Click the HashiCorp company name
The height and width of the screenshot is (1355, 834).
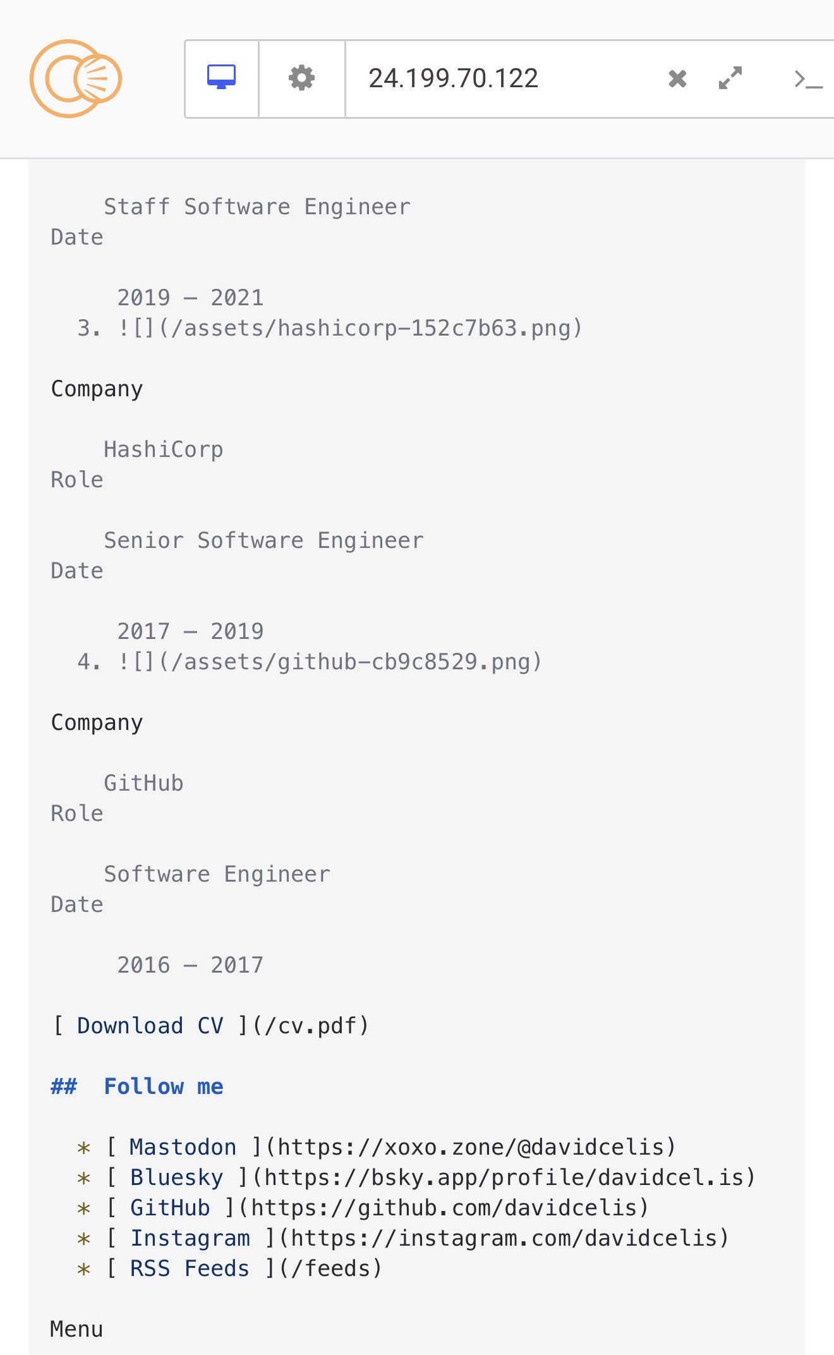pos(163,449)
